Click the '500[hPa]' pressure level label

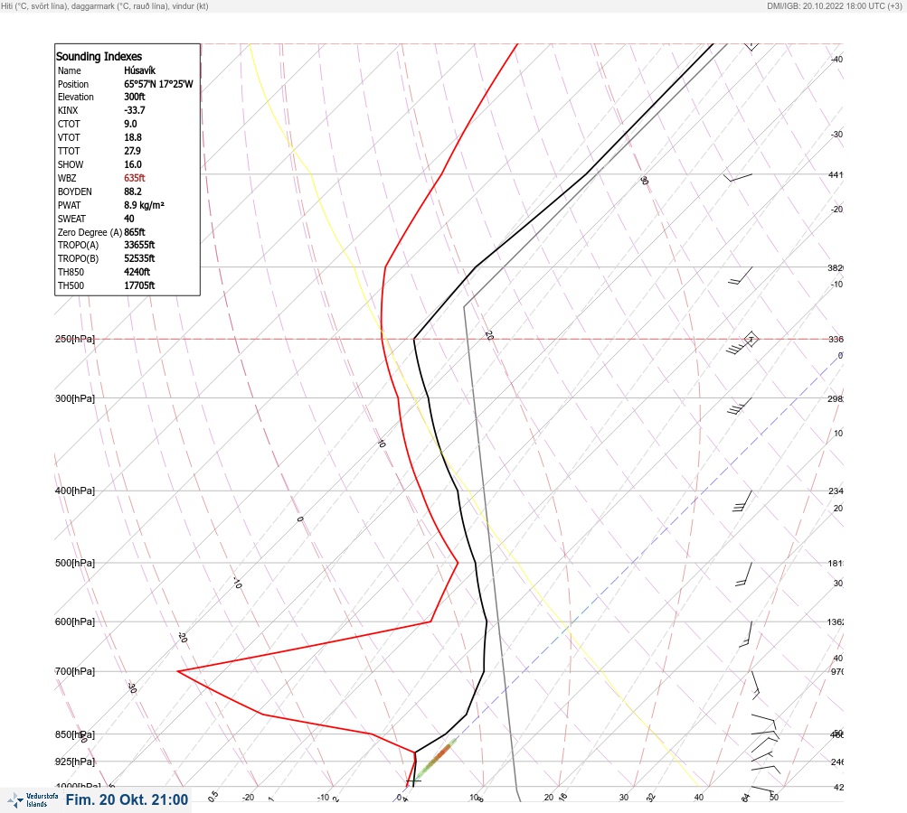tap(75, 563)
